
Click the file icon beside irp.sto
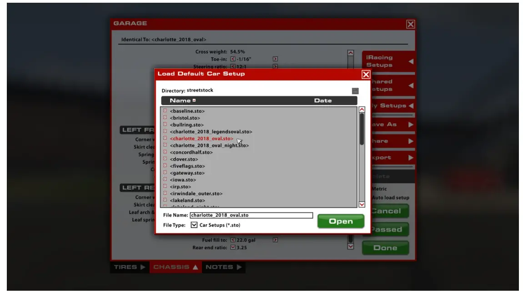(x=165, y=186)
